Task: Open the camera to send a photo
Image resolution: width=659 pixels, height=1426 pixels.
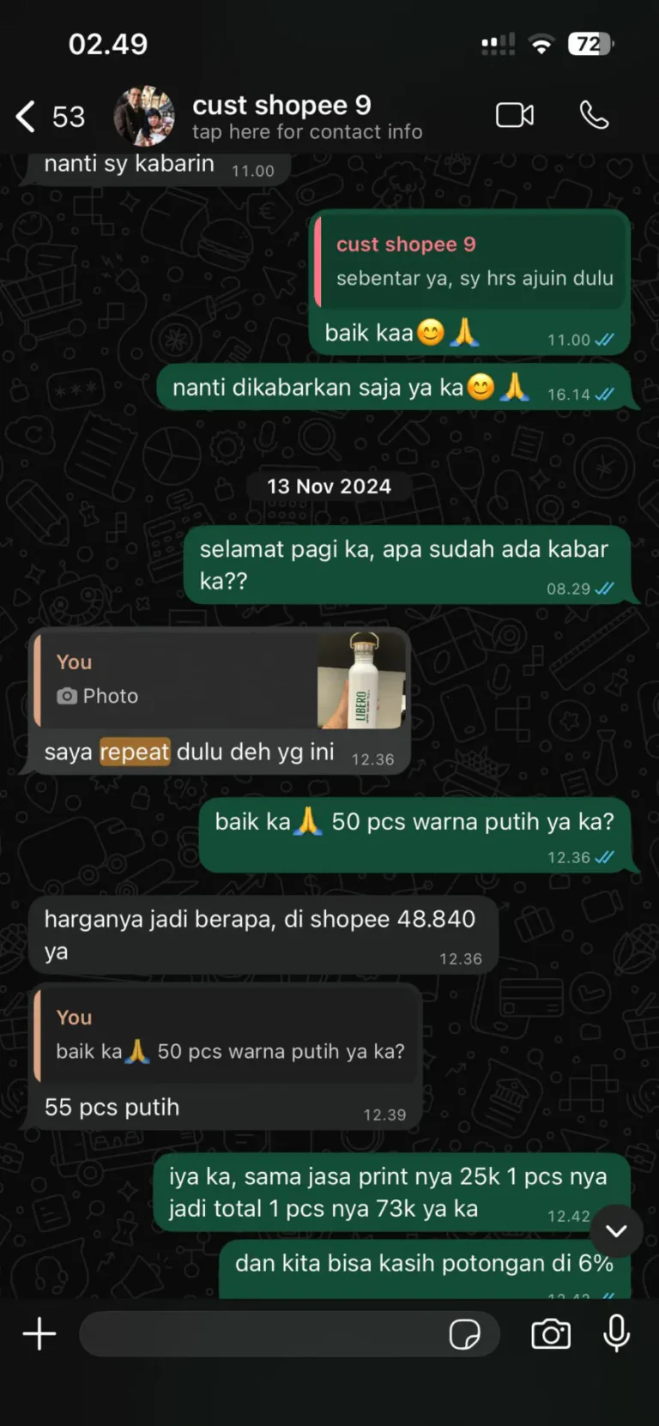Action: (x=551, y=1334)
